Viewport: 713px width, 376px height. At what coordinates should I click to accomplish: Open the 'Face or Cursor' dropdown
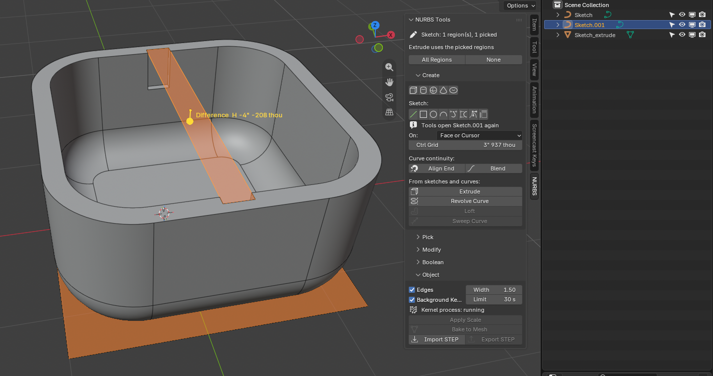pyautogui.click(x=480, y=135)
